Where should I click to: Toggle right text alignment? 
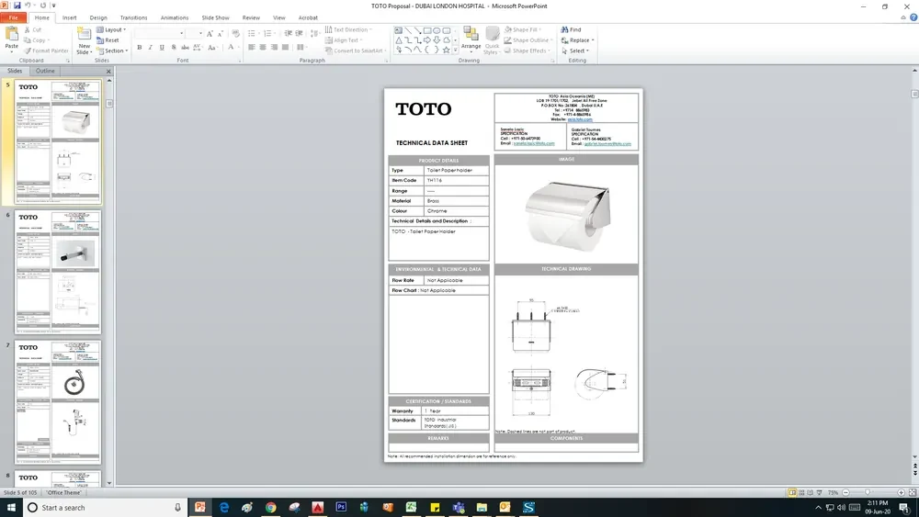coord(274,48)
